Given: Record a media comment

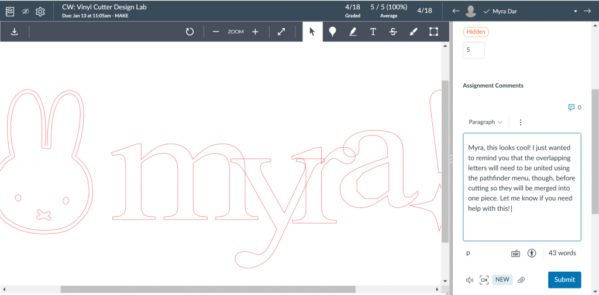Looking at the screenshot, I should point(484,280).
